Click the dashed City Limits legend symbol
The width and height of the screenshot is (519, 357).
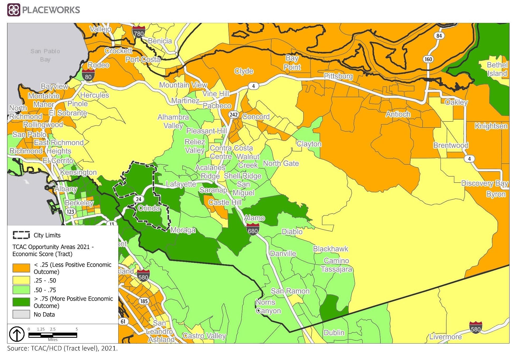click(x=21, y=235)
